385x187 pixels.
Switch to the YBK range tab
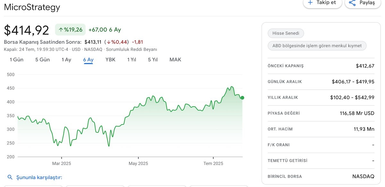click(110, 60)
